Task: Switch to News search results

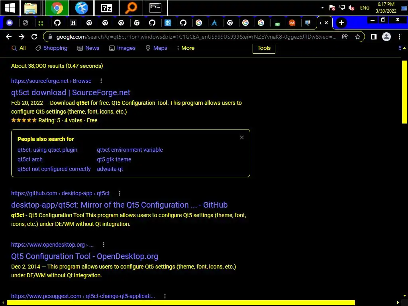Action: (88, 48)
